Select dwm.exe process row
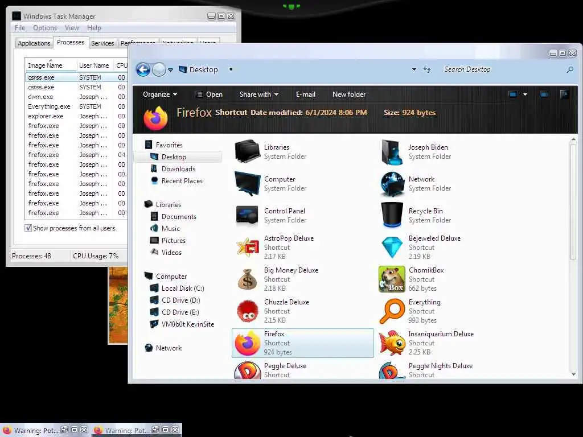 click(x=76, y=97)
